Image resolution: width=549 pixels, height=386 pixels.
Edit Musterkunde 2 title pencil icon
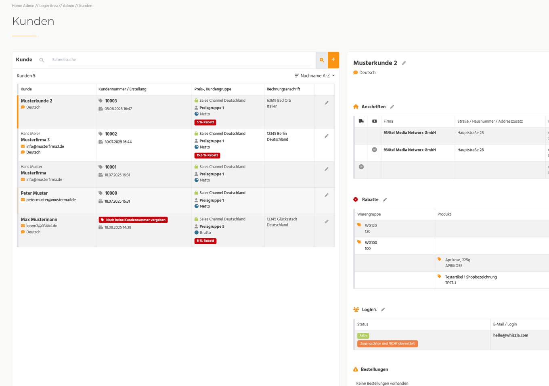click(x=404, y=63)
